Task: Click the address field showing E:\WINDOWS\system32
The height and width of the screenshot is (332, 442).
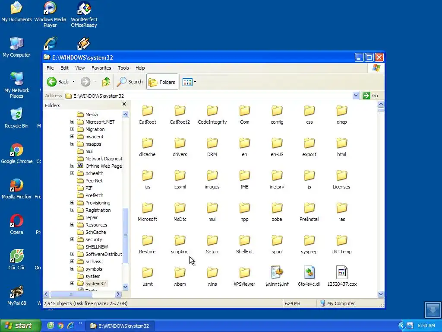Action: click(208, 96)
